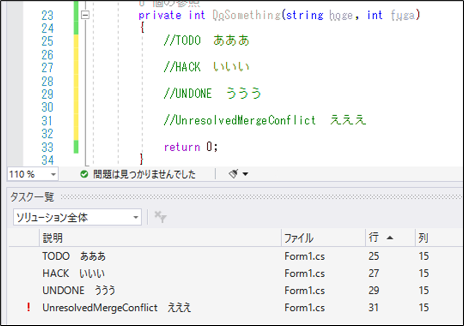Click the clear filter icon in task list

pyautogui.click(x=160, y=217)
